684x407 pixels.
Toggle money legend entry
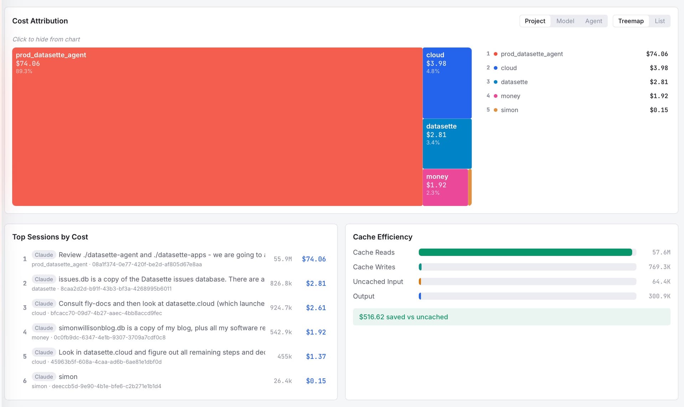[577, 96]
